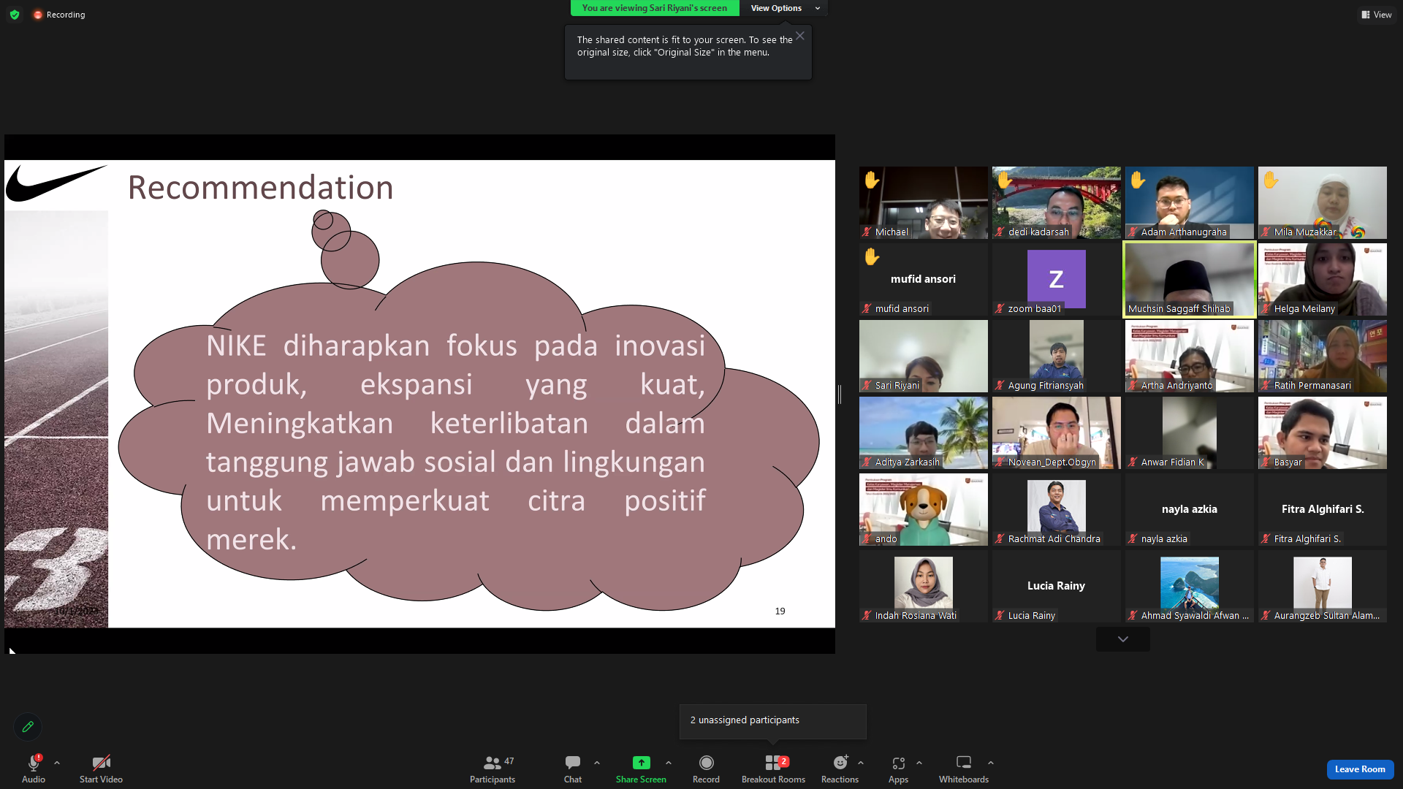1403x789 pixels.
Task: Select Basyar's video tile
Action: pos(1323,432)
